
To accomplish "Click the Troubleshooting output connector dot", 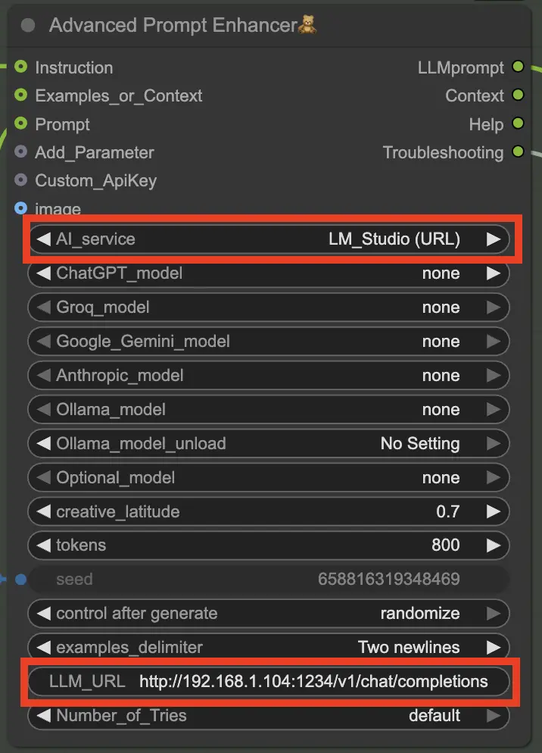I will tap(518, 152).
